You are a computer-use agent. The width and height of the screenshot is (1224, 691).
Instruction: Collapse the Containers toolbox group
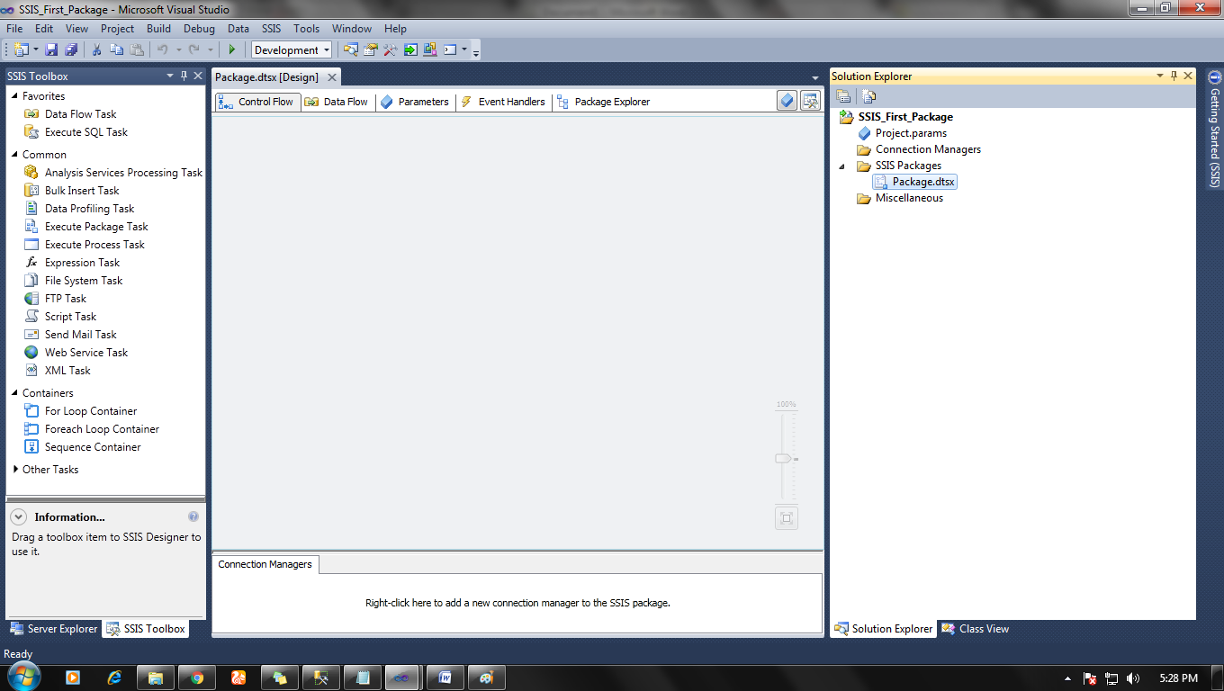14,393
